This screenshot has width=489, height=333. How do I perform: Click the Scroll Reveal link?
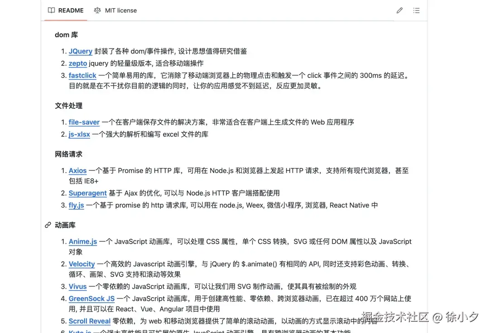[89, 321]
